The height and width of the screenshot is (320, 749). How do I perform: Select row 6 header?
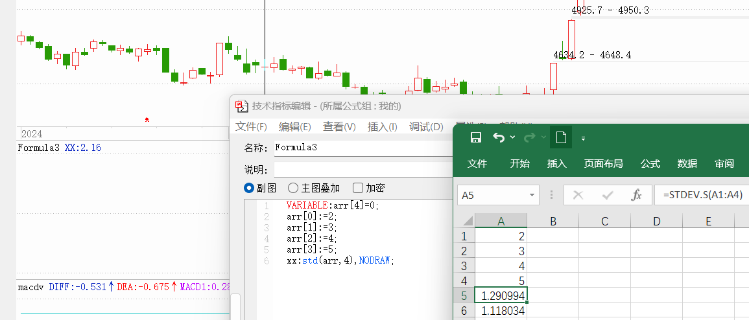pyautogui.click(x=464, y=311)
